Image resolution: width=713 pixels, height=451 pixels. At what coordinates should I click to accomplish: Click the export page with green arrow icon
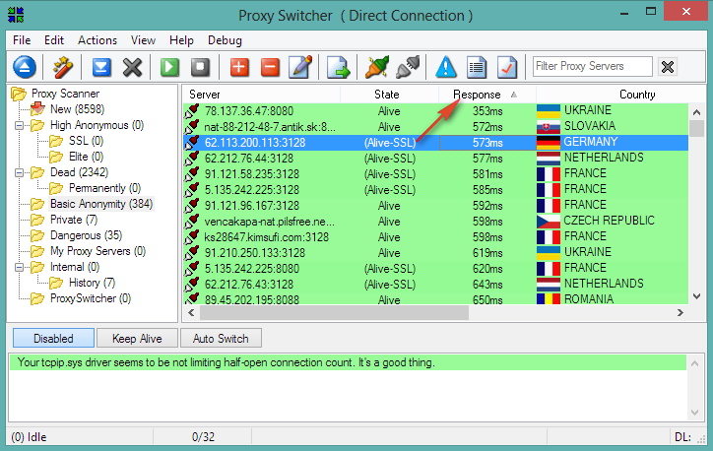pyautogui.click(x=338, y=67)
